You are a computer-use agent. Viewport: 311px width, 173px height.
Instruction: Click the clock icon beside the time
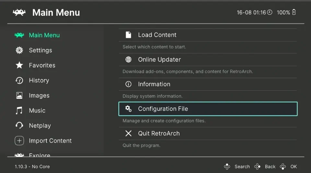pos(270,12)
